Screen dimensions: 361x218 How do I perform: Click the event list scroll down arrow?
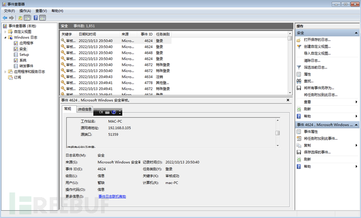pyautogui.click(x=290, y=93)
